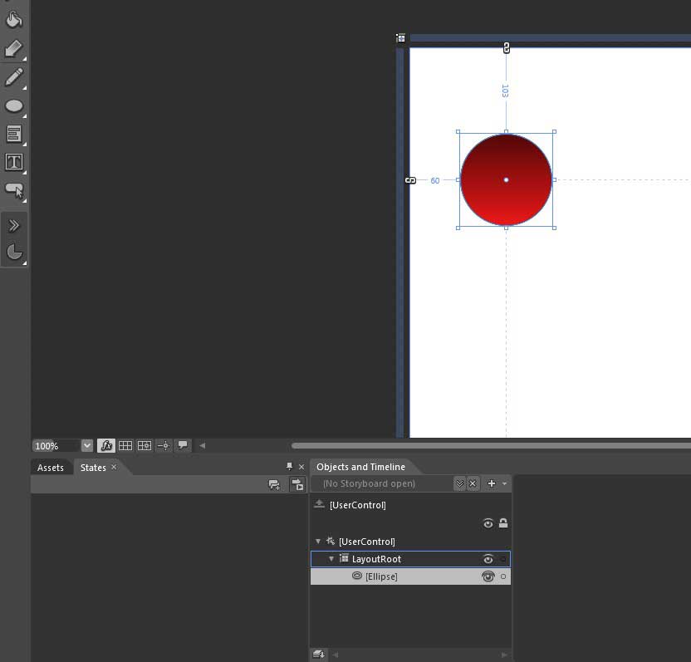Switch to the Assets tab
691x662 pixels.
[50, 468]
